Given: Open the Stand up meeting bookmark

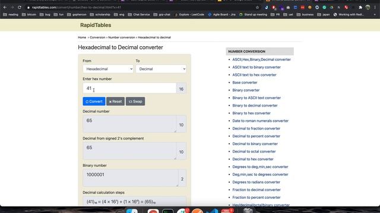Looking at the screenshot, I should (253, 14).
